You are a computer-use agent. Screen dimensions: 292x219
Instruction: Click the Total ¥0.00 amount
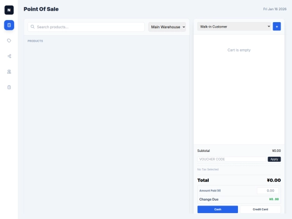(274, 180)
